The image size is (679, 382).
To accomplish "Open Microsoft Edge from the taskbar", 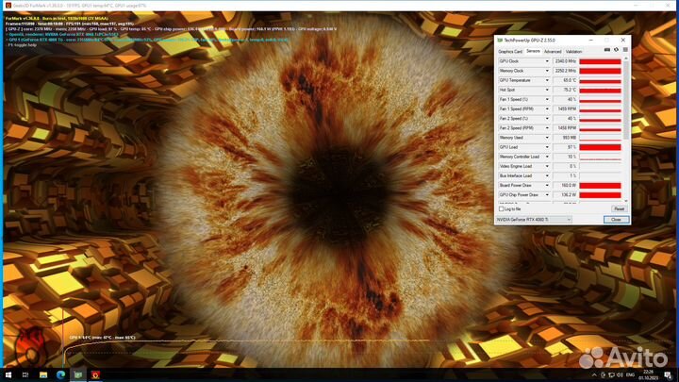I will pos(60,375).
